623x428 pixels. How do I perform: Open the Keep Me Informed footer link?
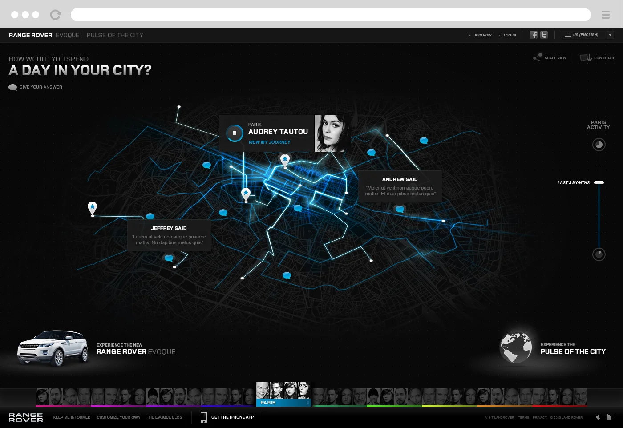coord(72,417)
